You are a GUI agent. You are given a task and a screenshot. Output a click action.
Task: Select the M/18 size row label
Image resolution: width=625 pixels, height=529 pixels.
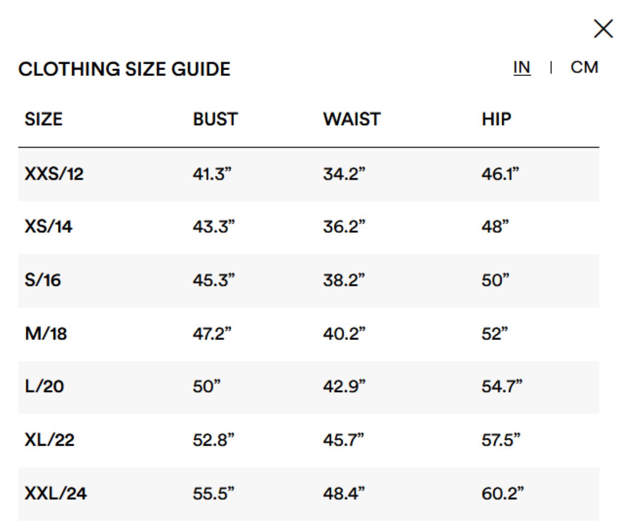click(x=46, y=333)
